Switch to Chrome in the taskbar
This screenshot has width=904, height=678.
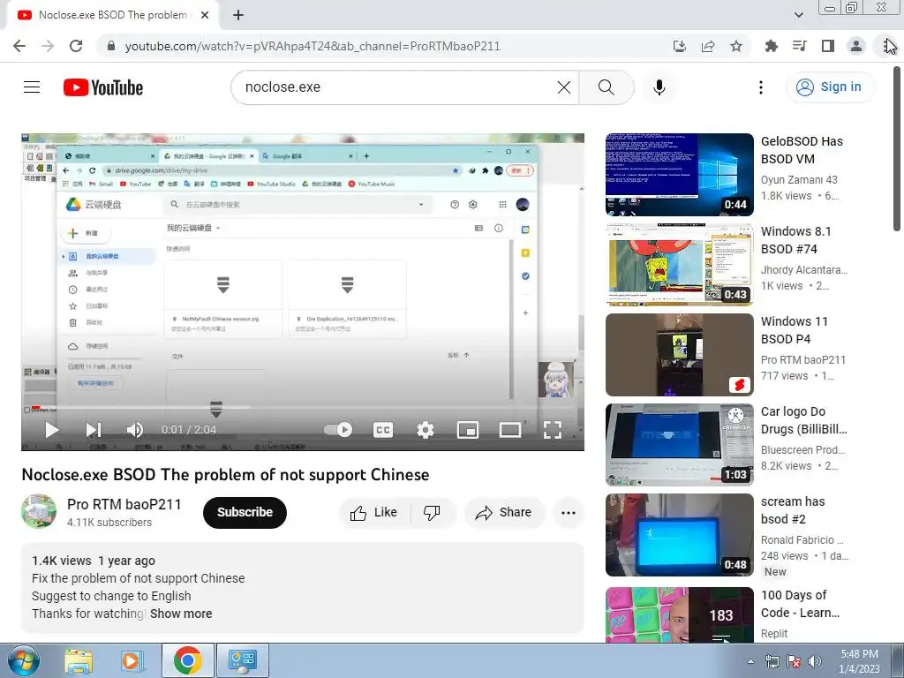point(187,660)
